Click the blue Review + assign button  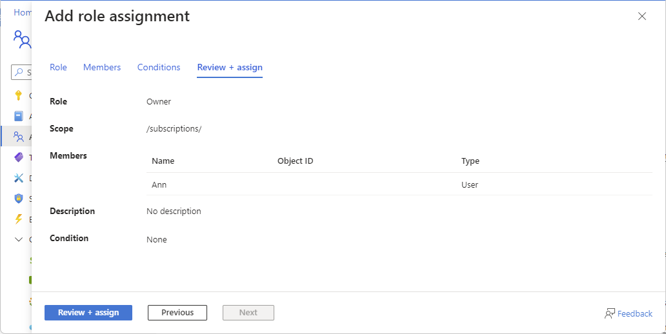pos(88,313)
